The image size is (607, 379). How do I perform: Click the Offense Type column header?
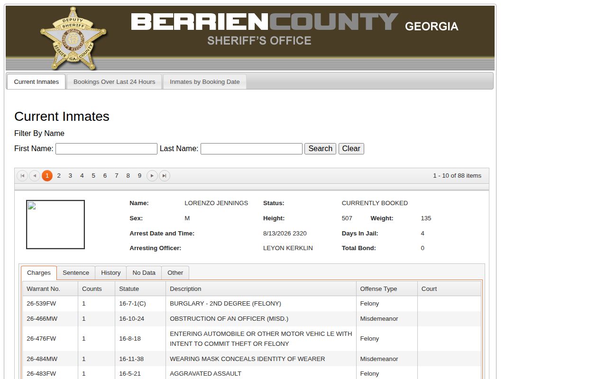387,289
